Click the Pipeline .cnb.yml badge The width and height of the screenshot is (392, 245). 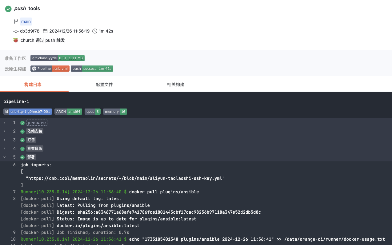point(50,69)
